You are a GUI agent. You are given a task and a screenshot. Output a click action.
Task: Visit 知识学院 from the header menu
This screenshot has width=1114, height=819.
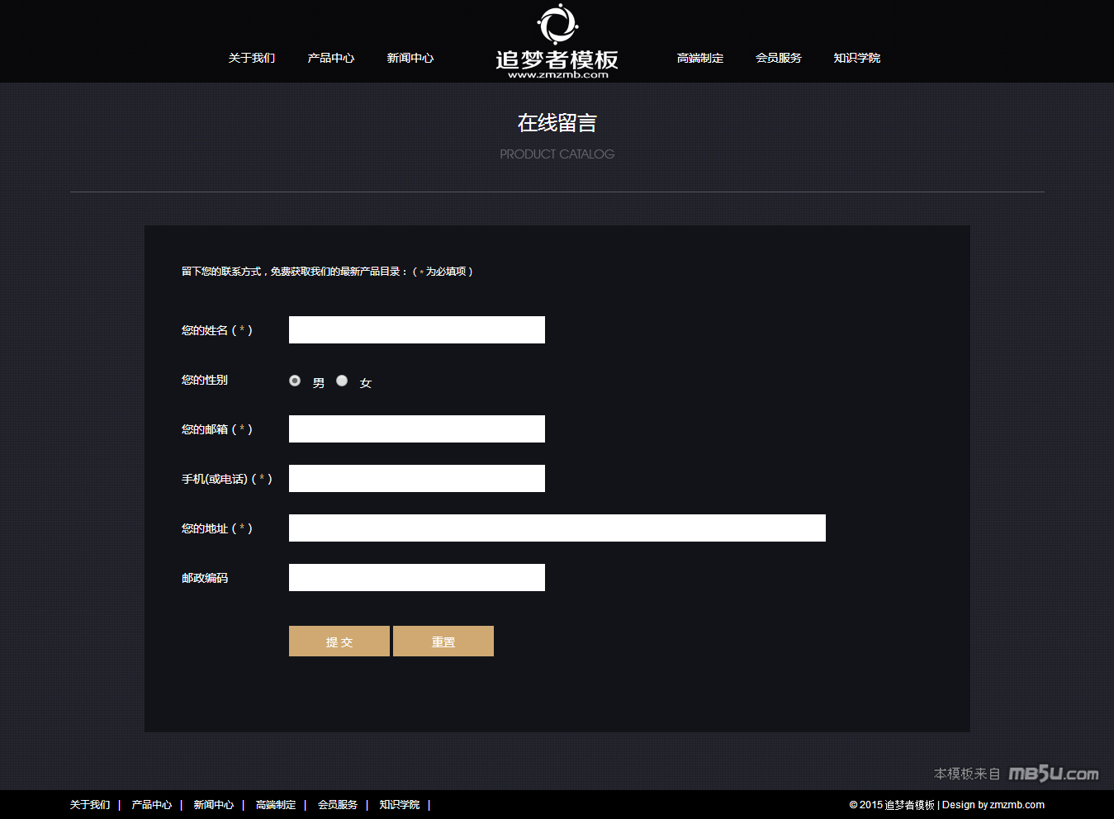pyautogui.click(x=857, y=58)
